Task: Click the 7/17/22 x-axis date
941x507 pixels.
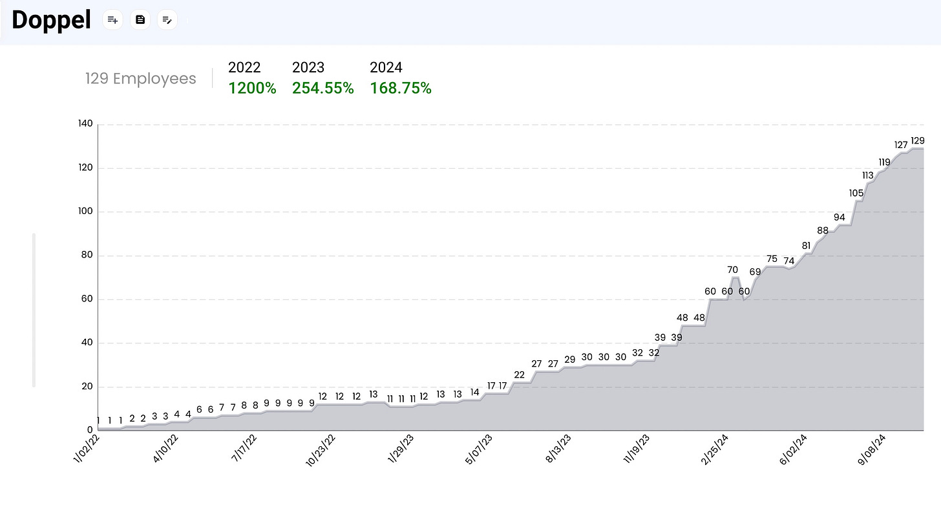Action: click(x=244, y=449)
